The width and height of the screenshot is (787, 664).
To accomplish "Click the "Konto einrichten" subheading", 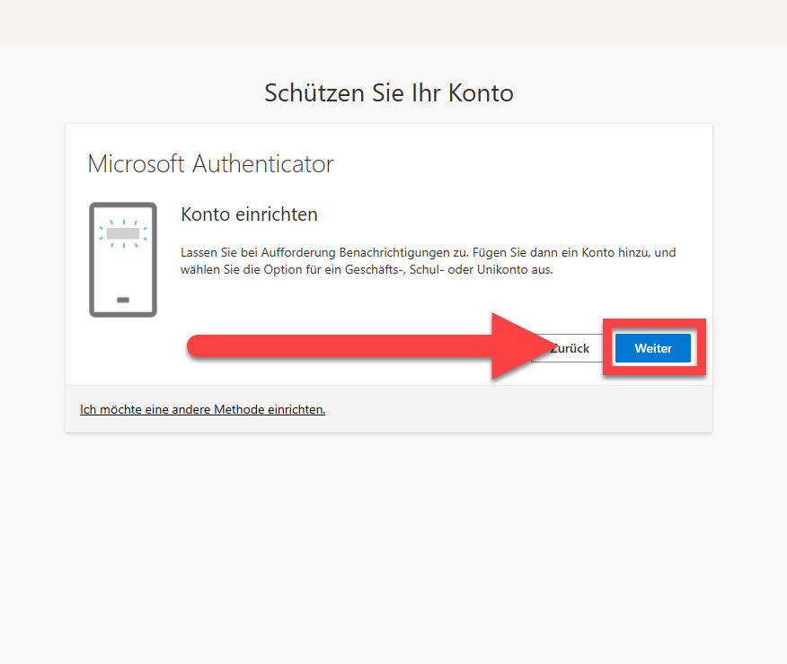I will 249,214.
